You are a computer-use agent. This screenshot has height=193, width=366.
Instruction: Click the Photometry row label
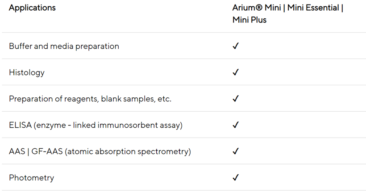point(31,178)
